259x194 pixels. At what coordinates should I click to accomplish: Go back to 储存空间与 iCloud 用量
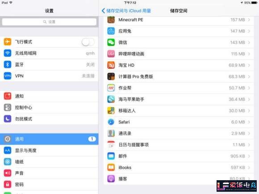[x=126, y=11]
